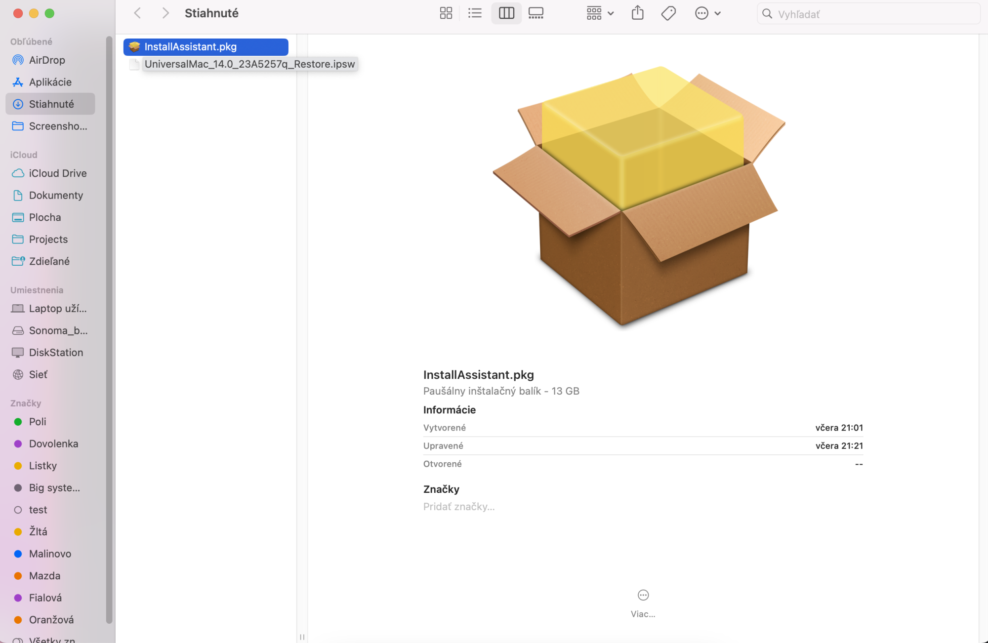Click the Share toolbar icon

[x=637, y=13]
